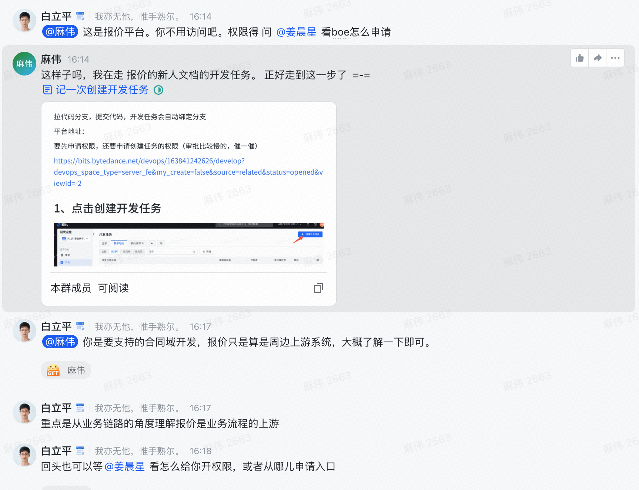Open 白立平's avatar beside the 你是要支持的合同域开发 message
Viewport: 639px width, 490px height.
point(24,331)
